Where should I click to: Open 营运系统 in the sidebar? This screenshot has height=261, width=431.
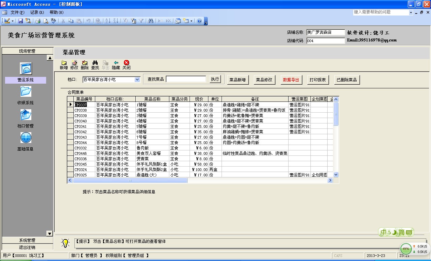pyautogui.click(x=26, y=68)
